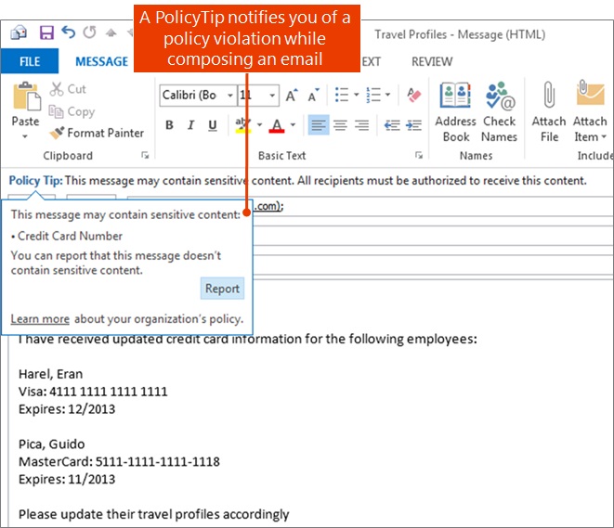Click the Report button in the policy tip
The image size is (614, 528).
click(222, 289)
